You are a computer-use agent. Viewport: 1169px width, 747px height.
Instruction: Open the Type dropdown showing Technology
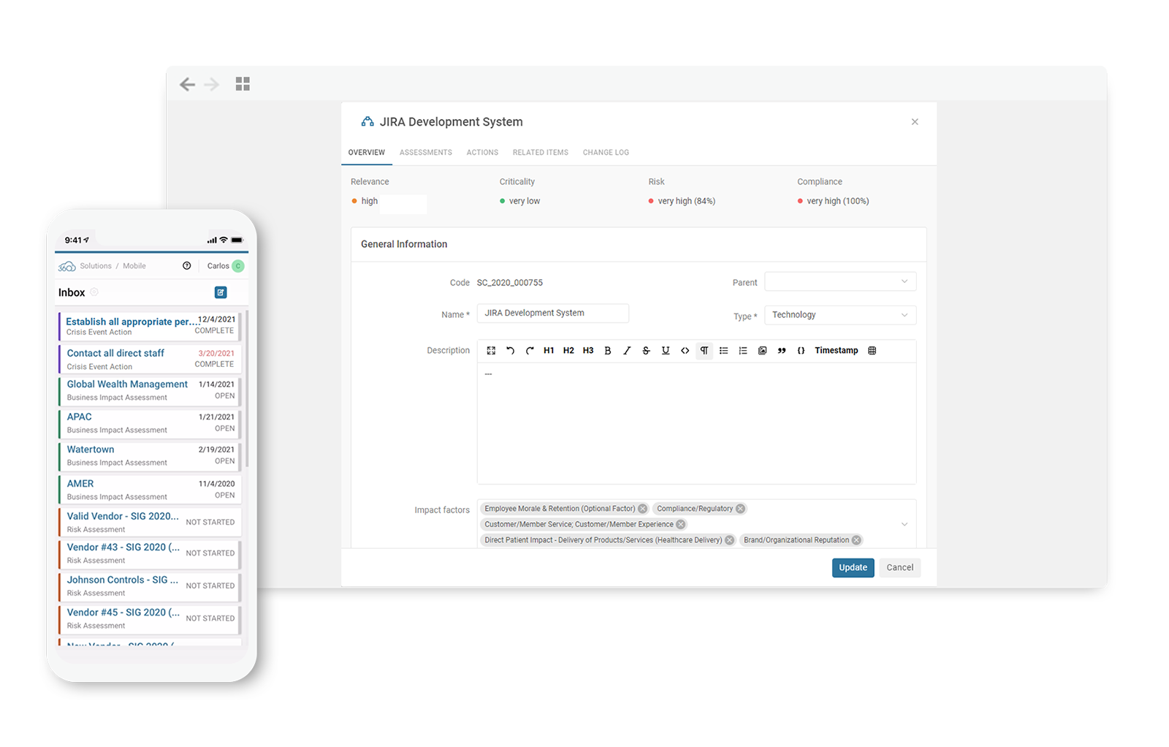click(x=840, y=315)
